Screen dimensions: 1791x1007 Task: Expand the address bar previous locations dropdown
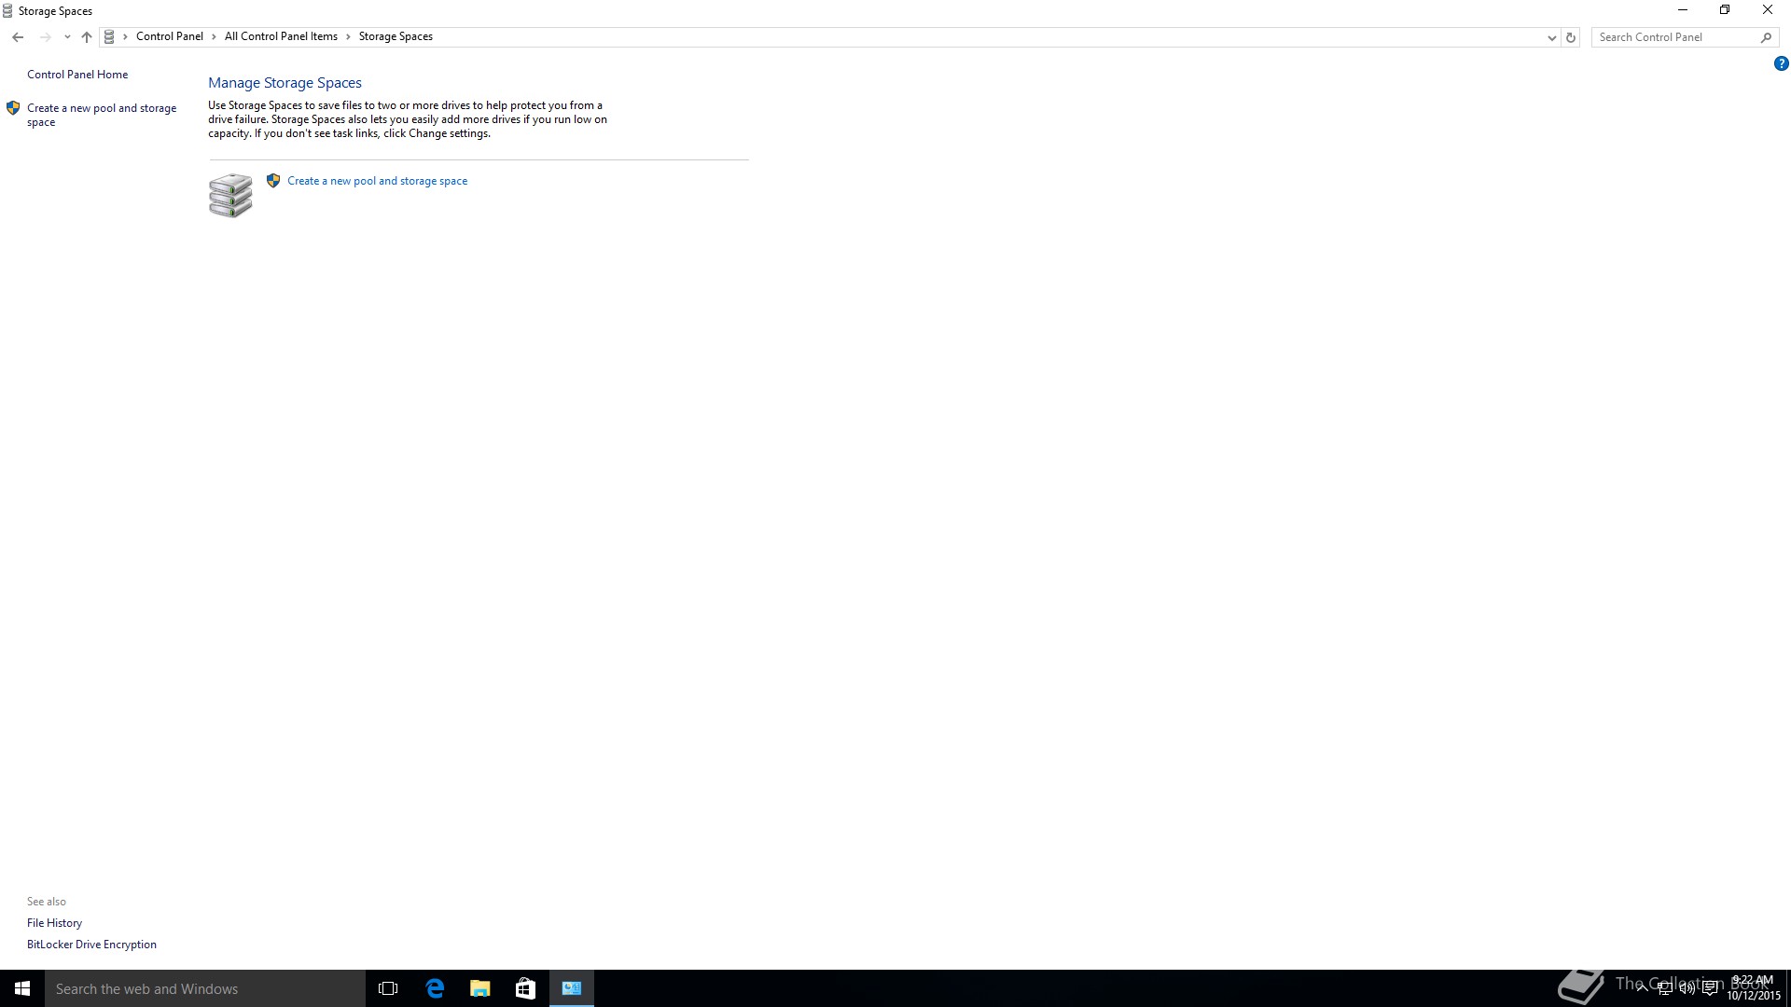point(1551,37)
